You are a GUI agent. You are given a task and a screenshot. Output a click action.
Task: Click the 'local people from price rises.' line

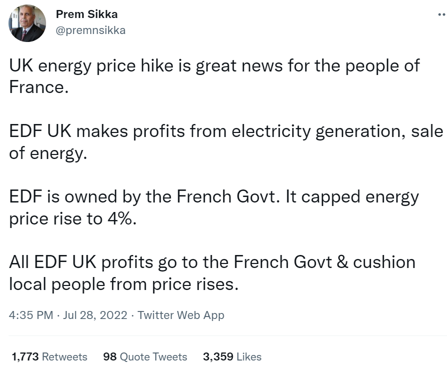[x=124, y=284]
